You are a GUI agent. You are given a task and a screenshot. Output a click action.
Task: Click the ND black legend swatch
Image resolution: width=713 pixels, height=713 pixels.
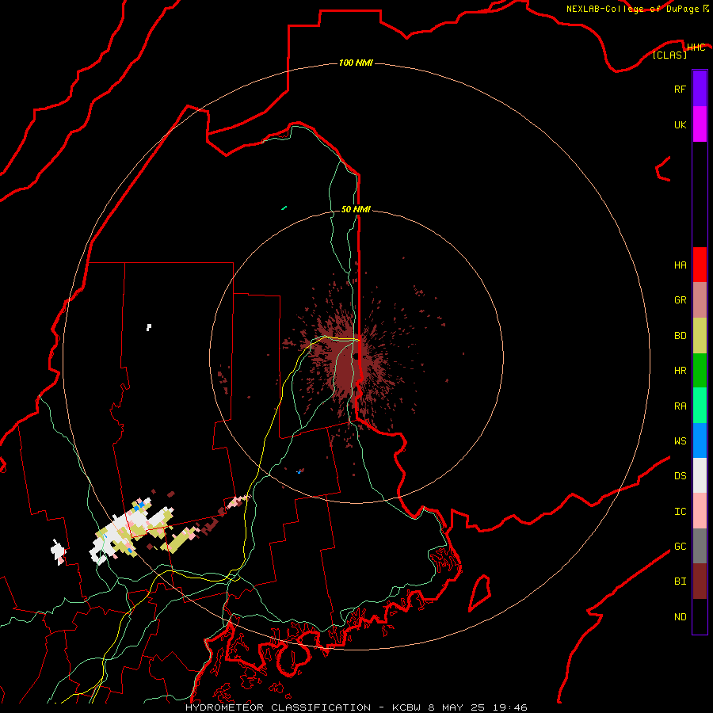coord(700,616)
